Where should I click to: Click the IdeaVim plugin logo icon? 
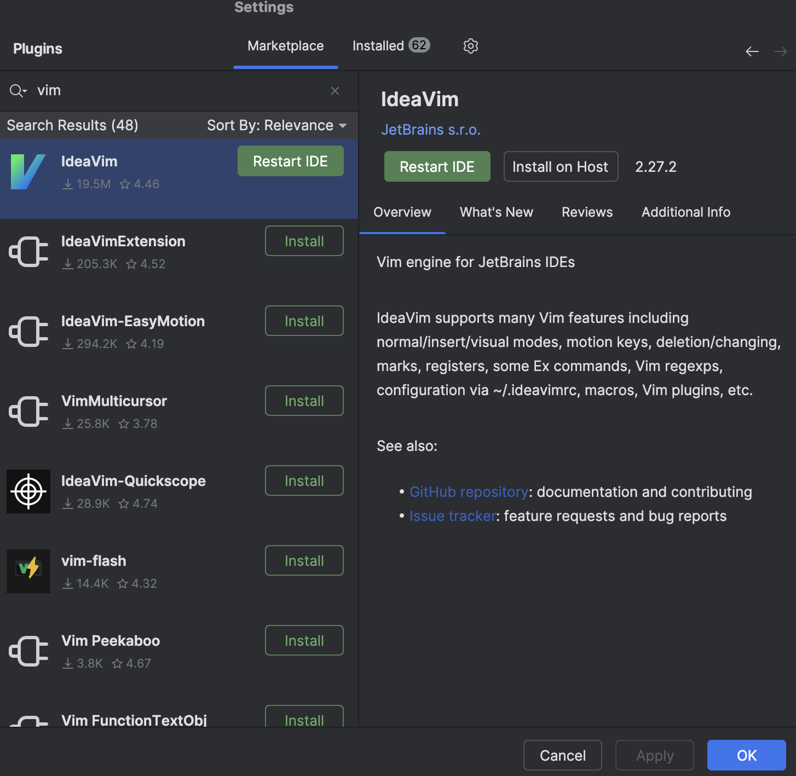[x=28, y=171]
